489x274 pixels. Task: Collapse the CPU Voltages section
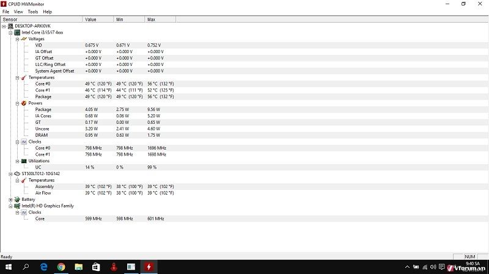tap(18, 39)
